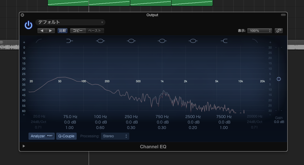Adjust the Gain knob on the right

(x=278, y=79)
